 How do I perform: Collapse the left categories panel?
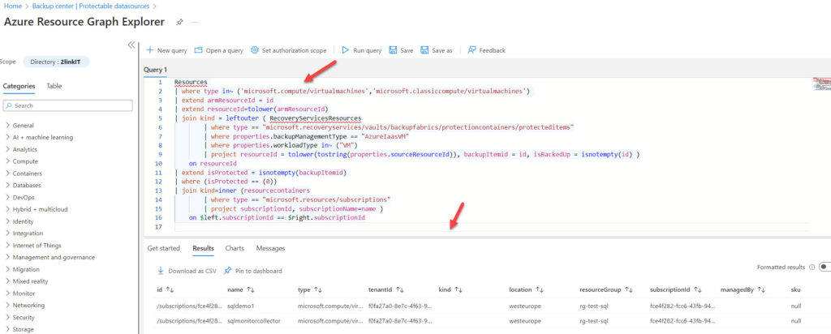point(131,45)
